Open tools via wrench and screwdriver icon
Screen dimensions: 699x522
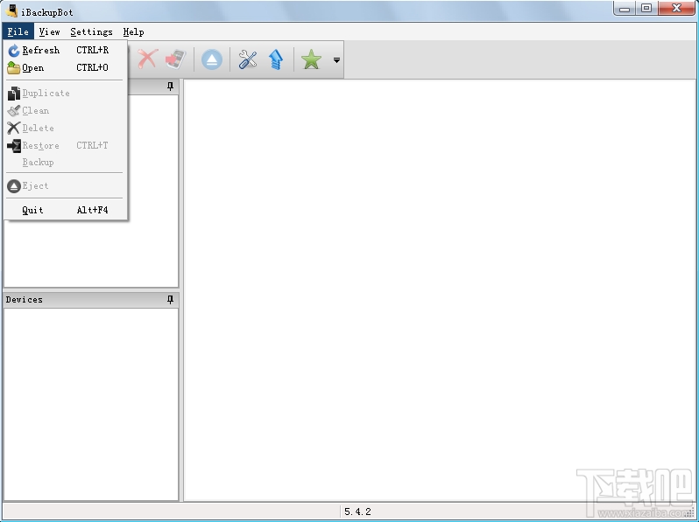click(248, 59)
